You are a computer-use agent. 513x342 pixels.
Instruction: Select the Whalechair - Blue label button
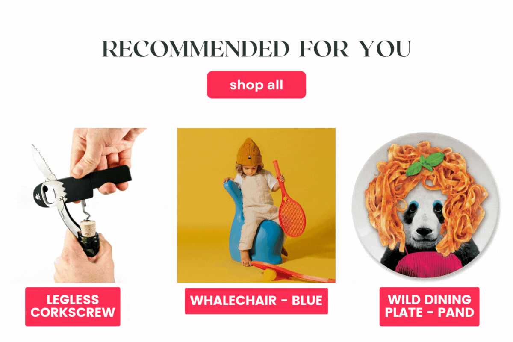coord(256,301)
